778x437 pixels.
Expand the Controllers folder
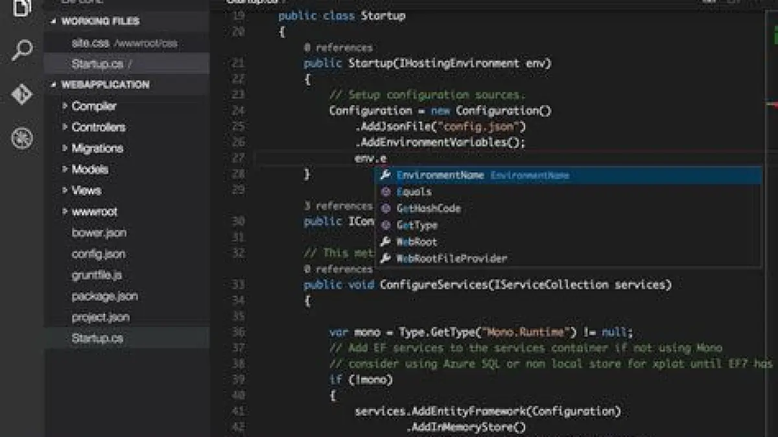coord(98,127)
